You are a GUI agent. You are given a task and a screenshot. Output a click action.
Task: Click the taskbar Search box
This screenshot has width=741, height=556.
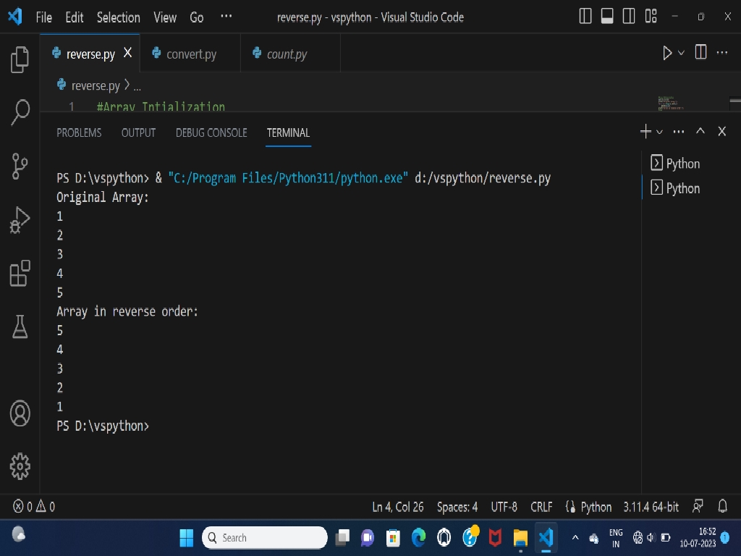(x=265, y=538)
